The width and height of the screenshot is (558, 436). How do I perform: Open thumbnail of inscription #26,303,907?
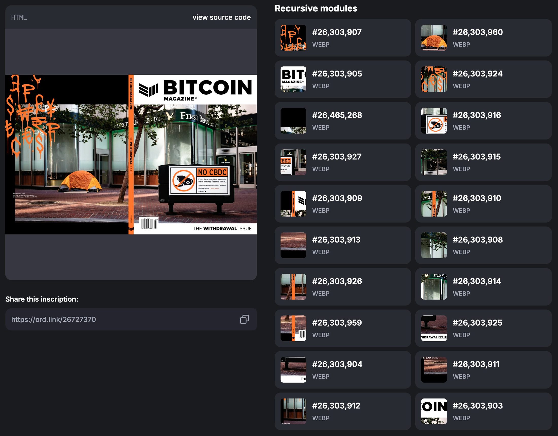tap(293, 37)
